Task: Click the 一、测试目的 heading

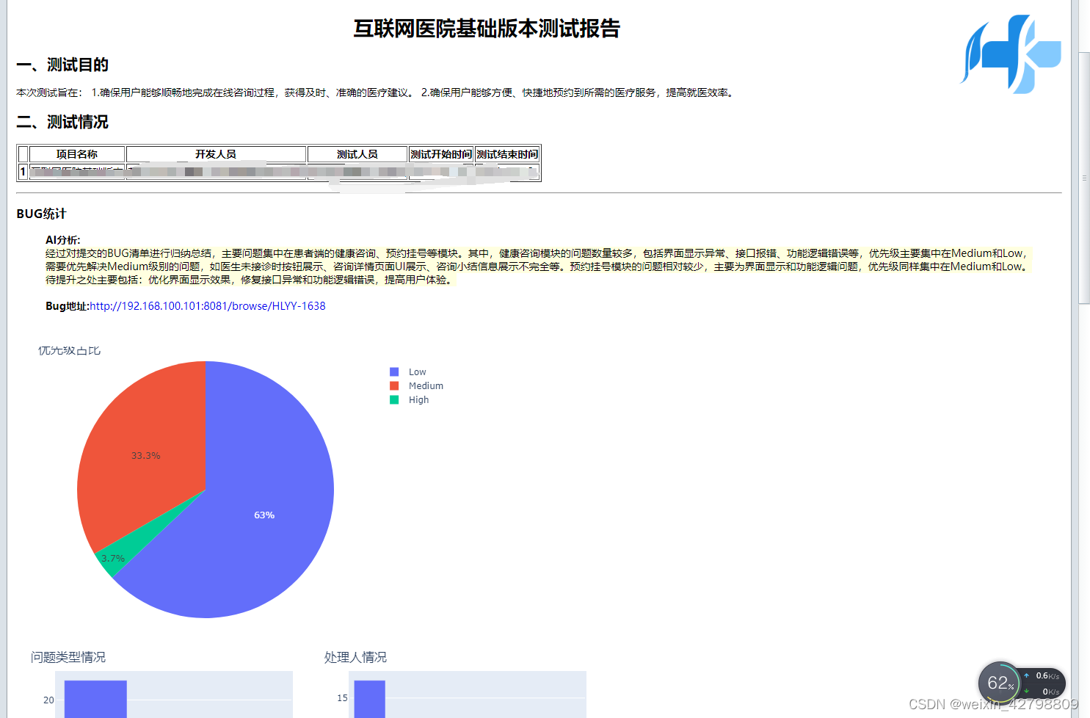Action: coord(62,65)
